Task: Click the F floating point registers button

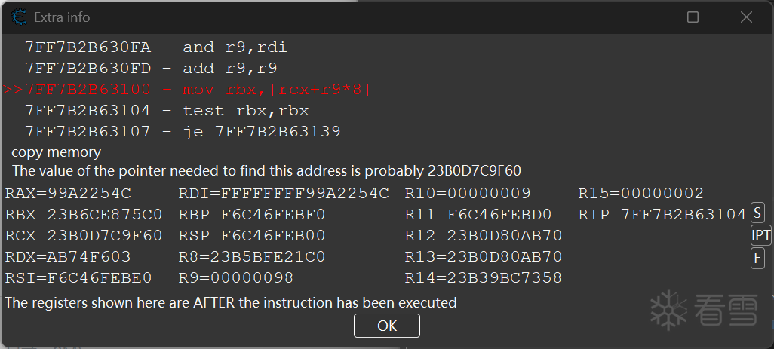Action: tap(757, 258)
